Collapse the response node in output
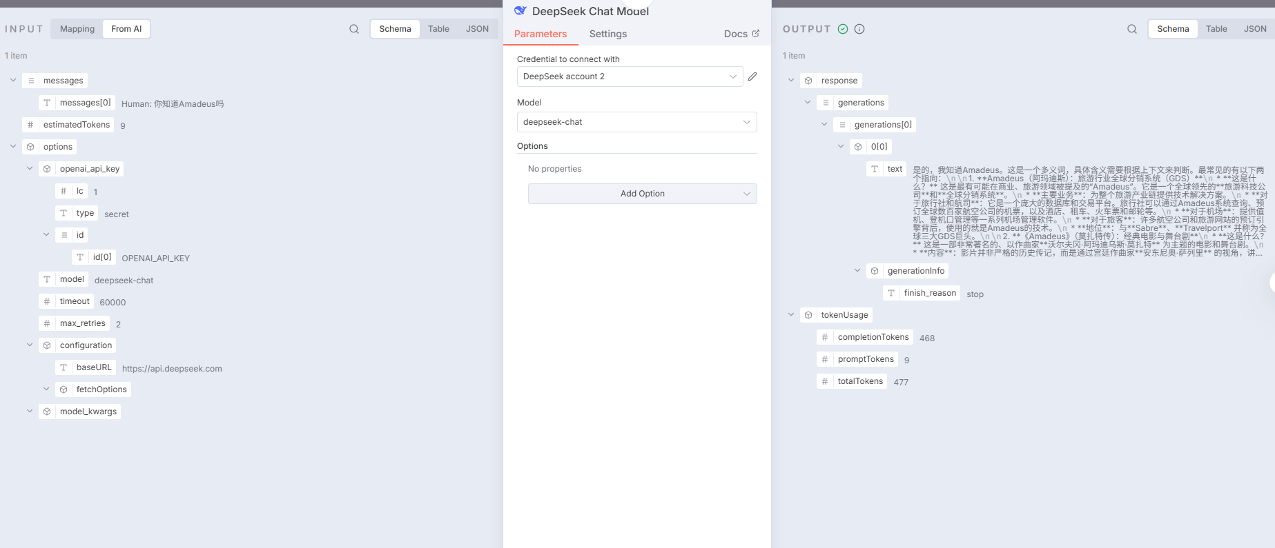The width and height of the screenshot is (1275, 548). click(791, 81)
